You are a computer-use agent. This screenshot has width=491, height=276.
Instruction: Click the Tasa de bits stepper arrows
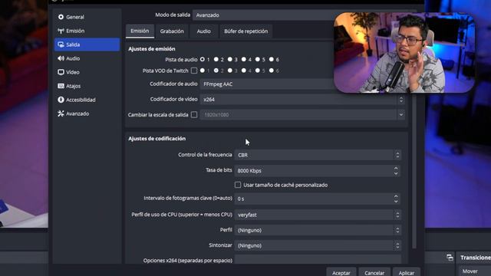pyautogui.click(x=396, y=170)
